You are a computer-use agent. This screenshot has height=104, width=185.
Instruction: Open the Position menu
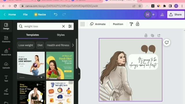click(118, 24)
